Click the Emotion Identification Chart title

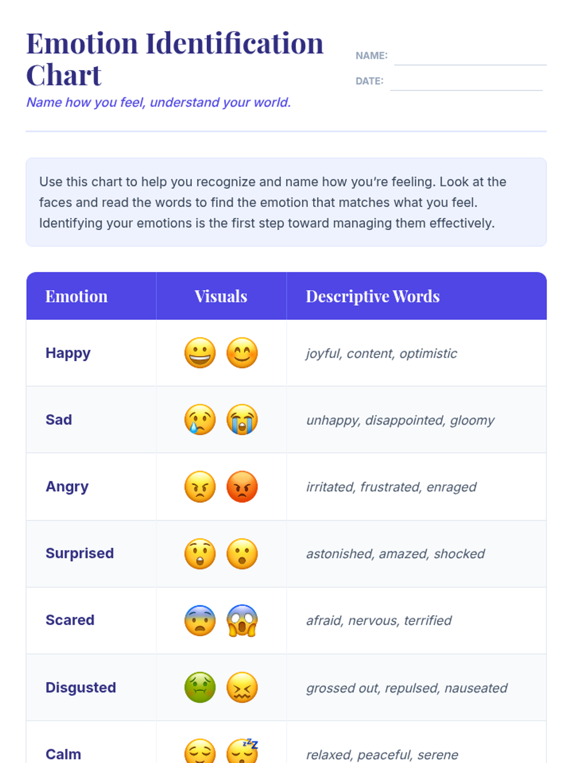coord(174,59)
